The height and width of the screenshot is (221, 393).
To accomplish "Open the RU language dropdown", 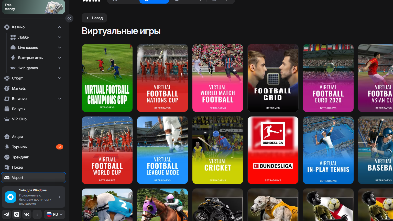I will (54, 214).
